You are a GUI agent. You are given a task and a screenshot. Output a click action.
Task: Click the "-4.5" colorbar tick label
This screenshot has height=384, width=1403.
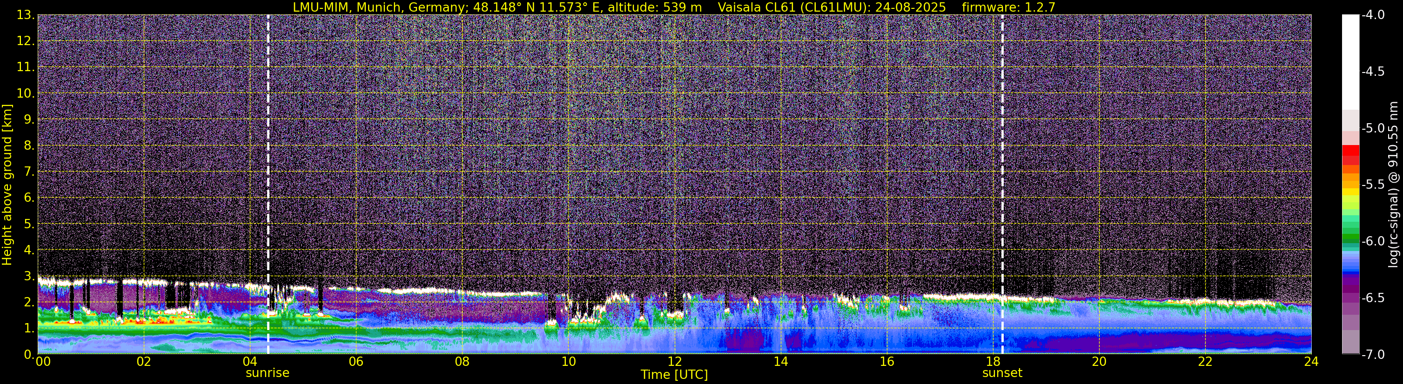[1372, 72]
